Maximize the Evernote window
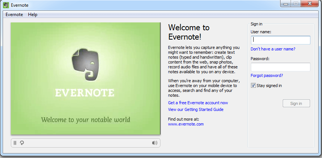The height and width of the screenshot is (158, 322). pyautogui.click(x=296, y=4)
